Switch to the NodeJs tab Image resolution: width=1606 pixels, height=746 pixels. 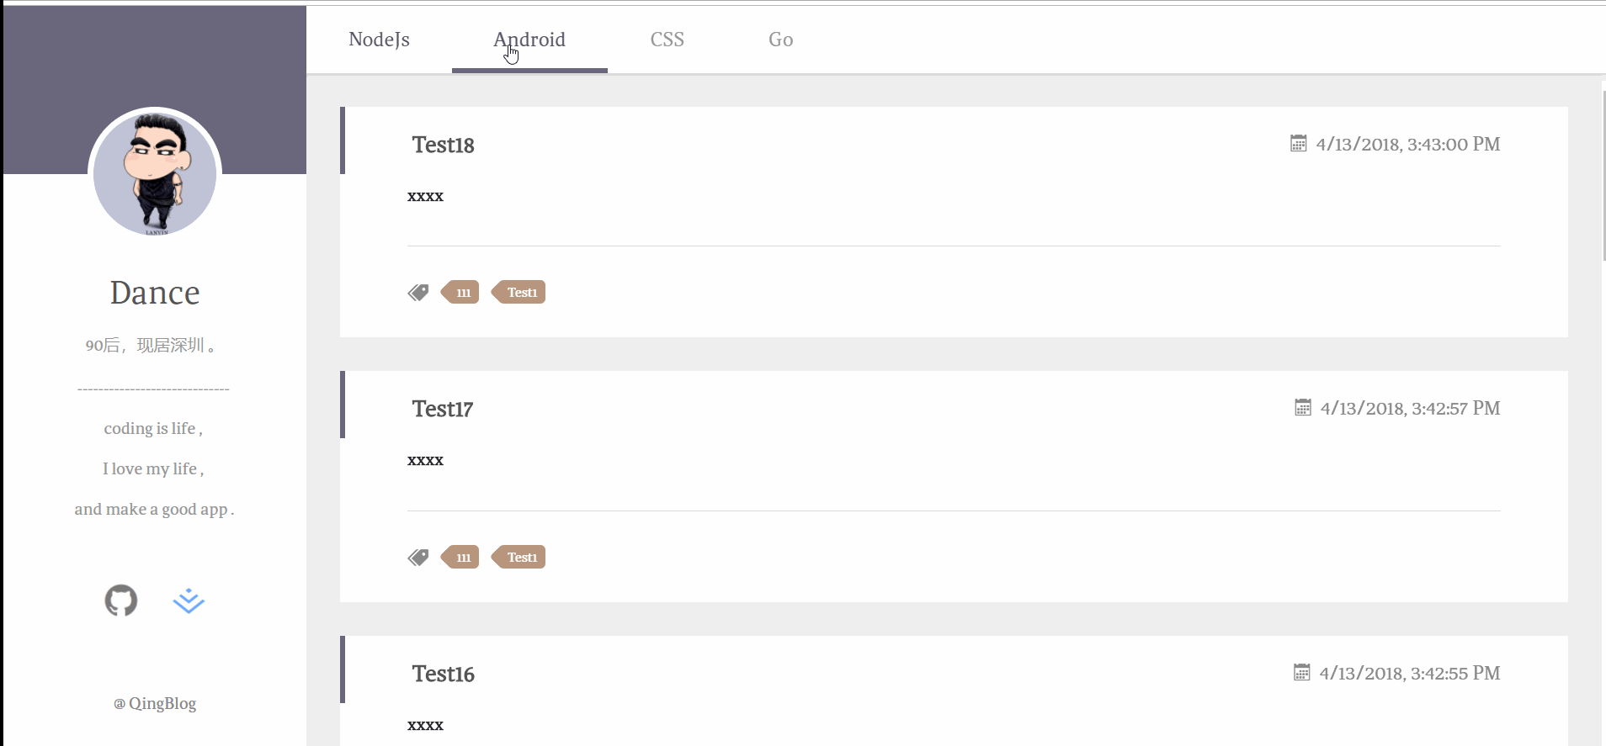(x=379, y=40)
